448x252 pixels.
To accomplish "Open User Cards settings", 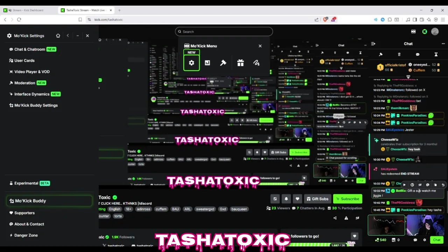I will 22,61.
